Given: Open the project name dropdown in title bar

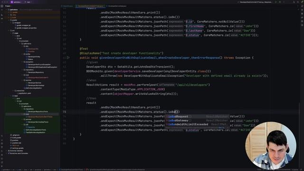Looking at the screenshot, I should pyautogui.click(x=16, y=2).
